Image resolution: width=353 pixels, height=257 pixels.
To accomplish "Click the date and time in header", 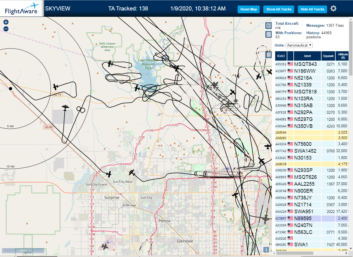I will (198, 9).
